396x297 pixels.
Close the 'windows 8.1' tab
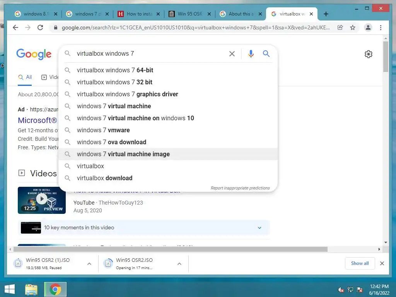point(56,14)
